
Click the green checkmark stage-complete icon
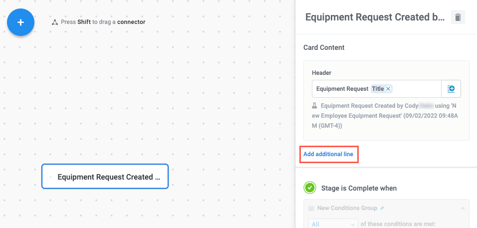coord(310,188)
